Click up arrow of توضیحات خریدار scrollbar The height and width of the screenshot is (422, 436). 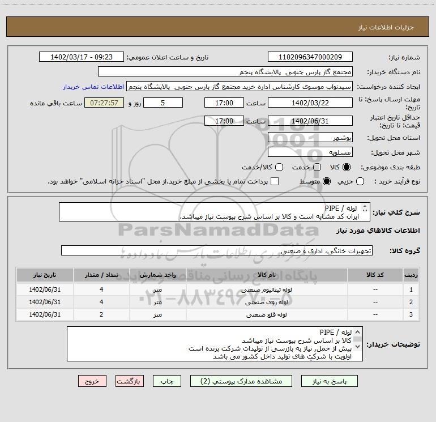point(358,332)
